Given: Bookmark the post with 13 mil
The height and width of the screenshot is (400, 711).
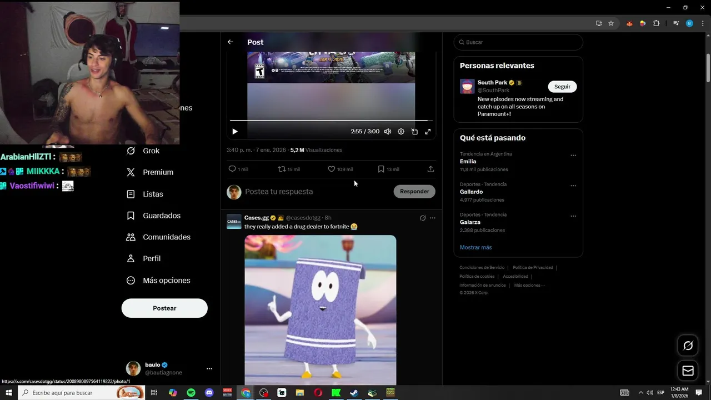Looking at the screenshot, I should pos(388,169).
